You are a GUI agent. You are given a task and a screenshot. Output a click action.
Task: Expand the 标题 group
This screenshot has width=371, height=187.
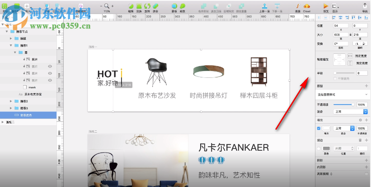11,38
